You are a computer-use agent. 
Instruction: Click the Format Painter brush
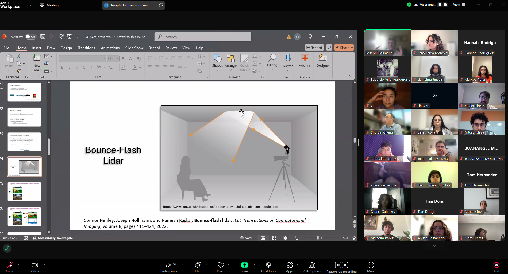[19, 71]
